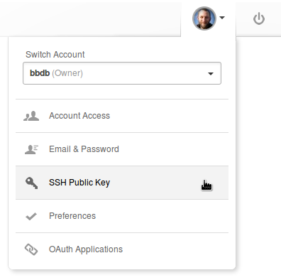Click the user avatar photo

click(204, 18)
